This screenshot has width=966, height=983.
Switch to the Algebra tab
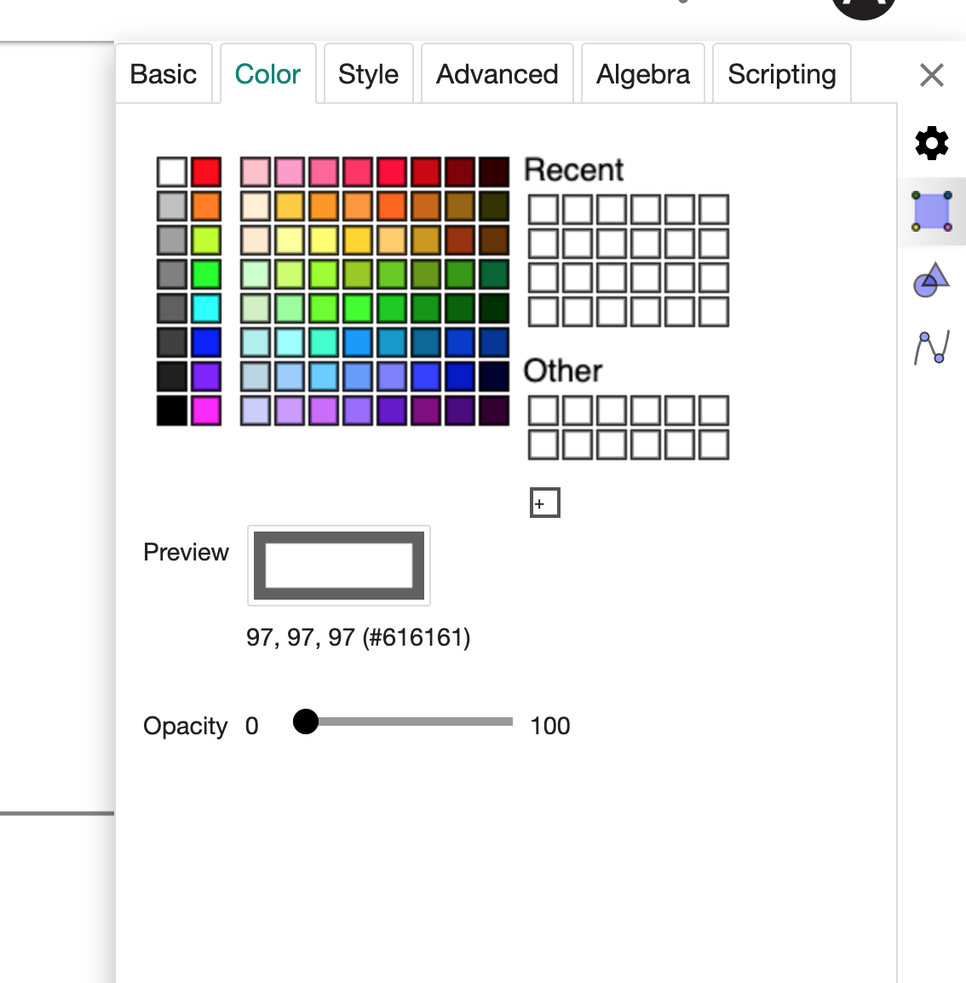(643, 75)
